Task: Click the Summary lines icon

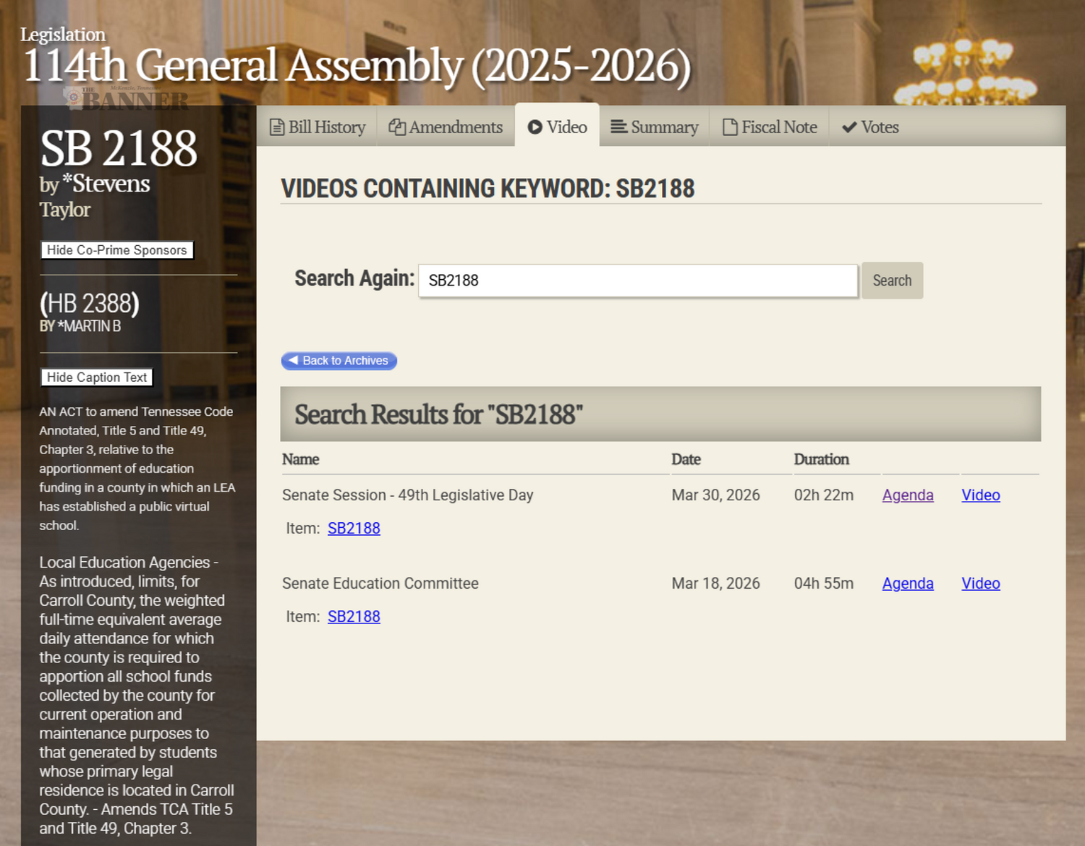Action: click(x=618, y=127)
